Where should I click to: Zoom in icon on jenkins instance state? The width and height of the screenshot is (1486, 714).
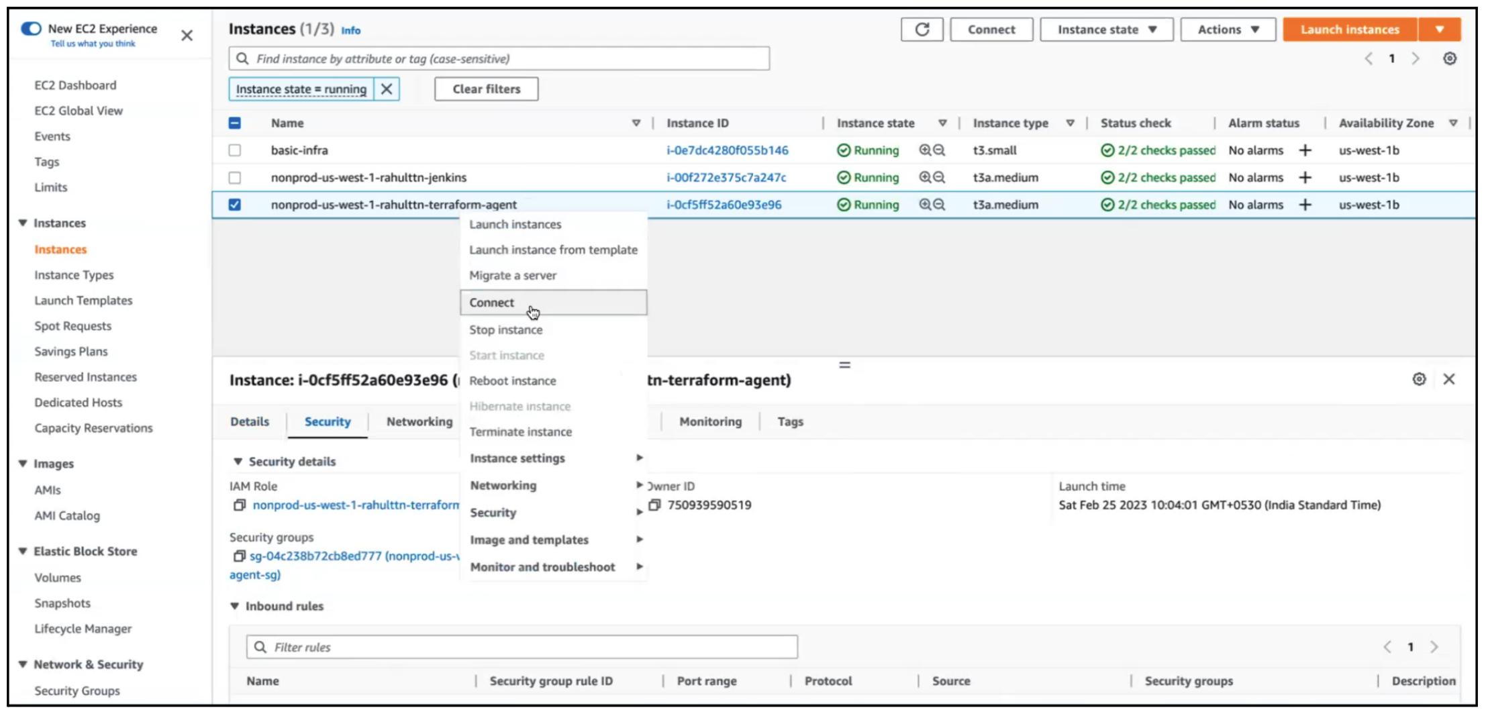[x=925, y=177]
